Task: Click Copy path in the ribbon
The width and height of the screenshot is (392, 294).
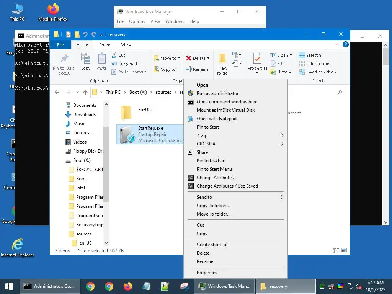Action: (125, 64)
